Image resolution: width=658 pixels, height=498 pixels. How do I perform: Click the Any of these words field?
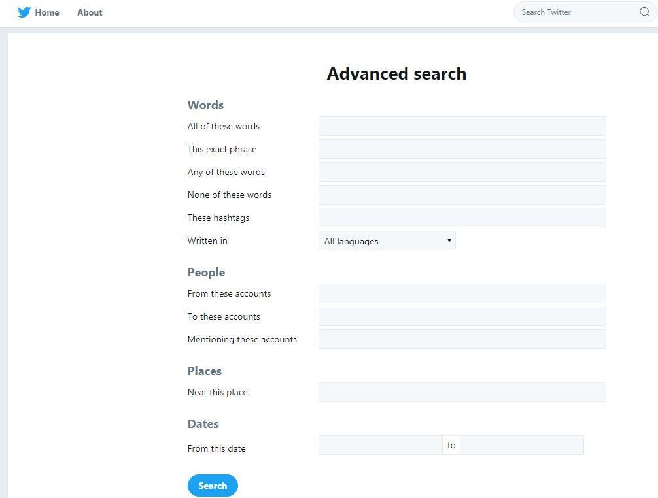pos(462,172)
